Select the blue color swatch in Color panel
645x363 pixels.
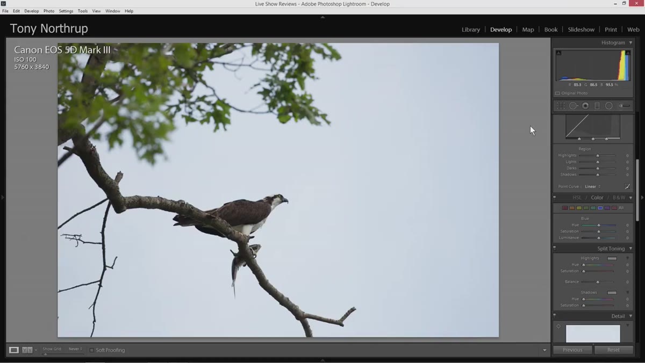pos(600,208)
